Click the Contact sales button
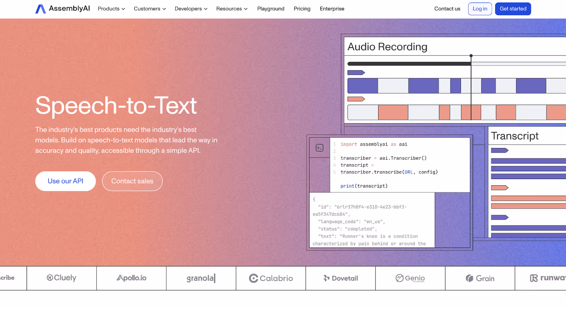This screenshot has height=309, width=566. point(132,181)
